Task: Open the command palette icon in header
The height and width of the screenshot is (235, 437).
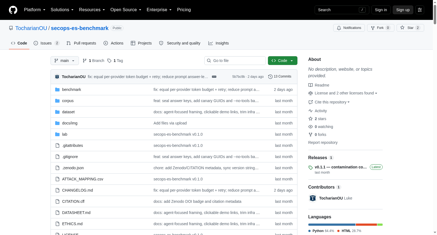Action: click(420, 10)
